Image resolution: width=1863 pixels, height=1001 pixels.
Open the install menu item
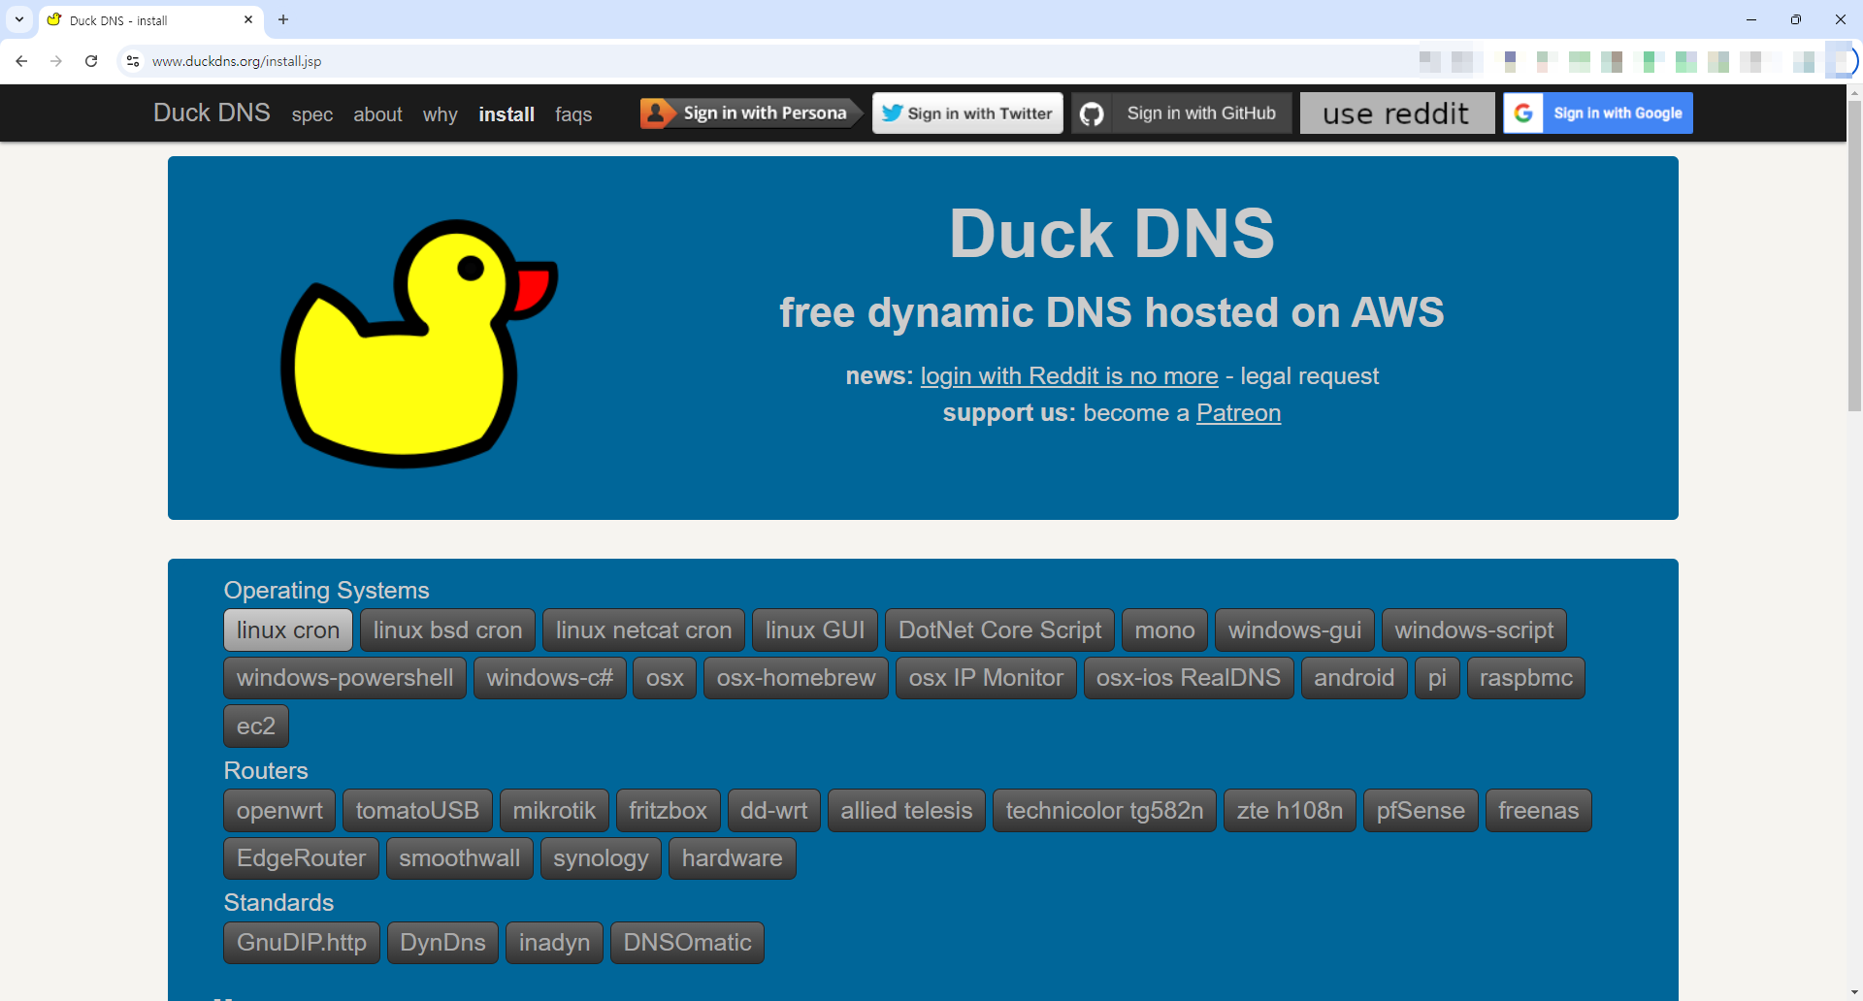[507, 114]
